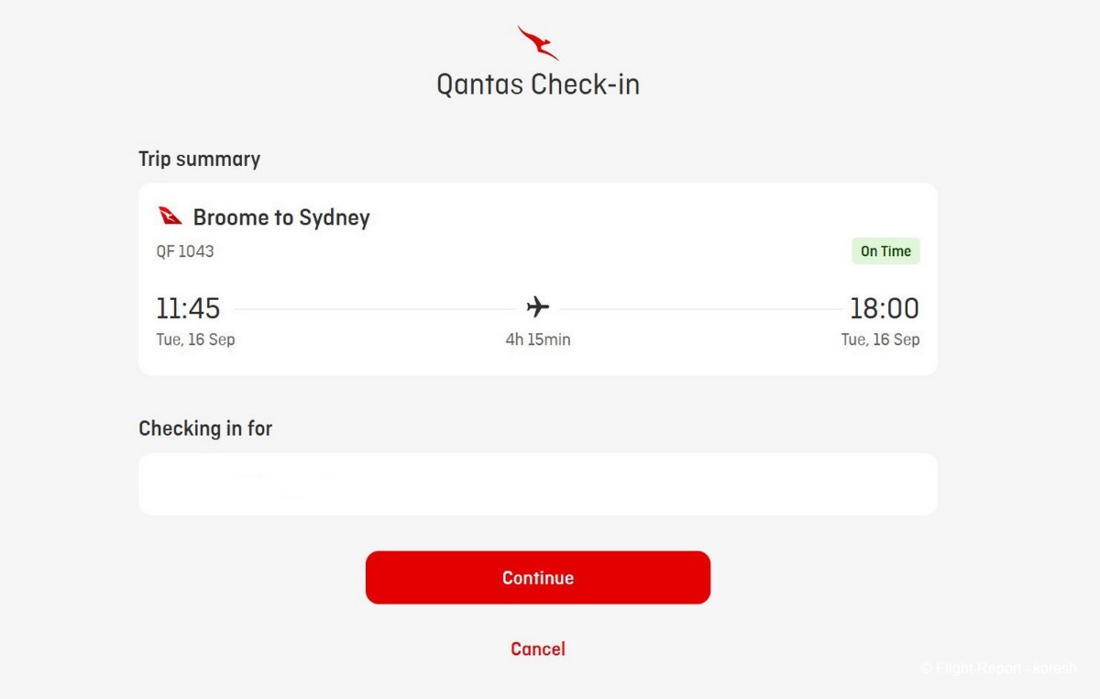Click the small Qantas logo beside Broome to Sydney
The height and width of the screenshot is (699, 1100).
tap(170, 216)
